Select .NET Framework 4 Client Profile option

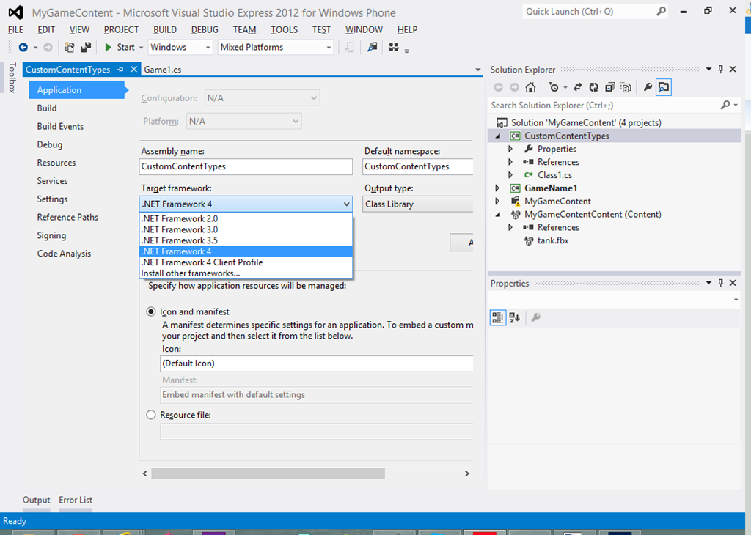pos(246,262)
